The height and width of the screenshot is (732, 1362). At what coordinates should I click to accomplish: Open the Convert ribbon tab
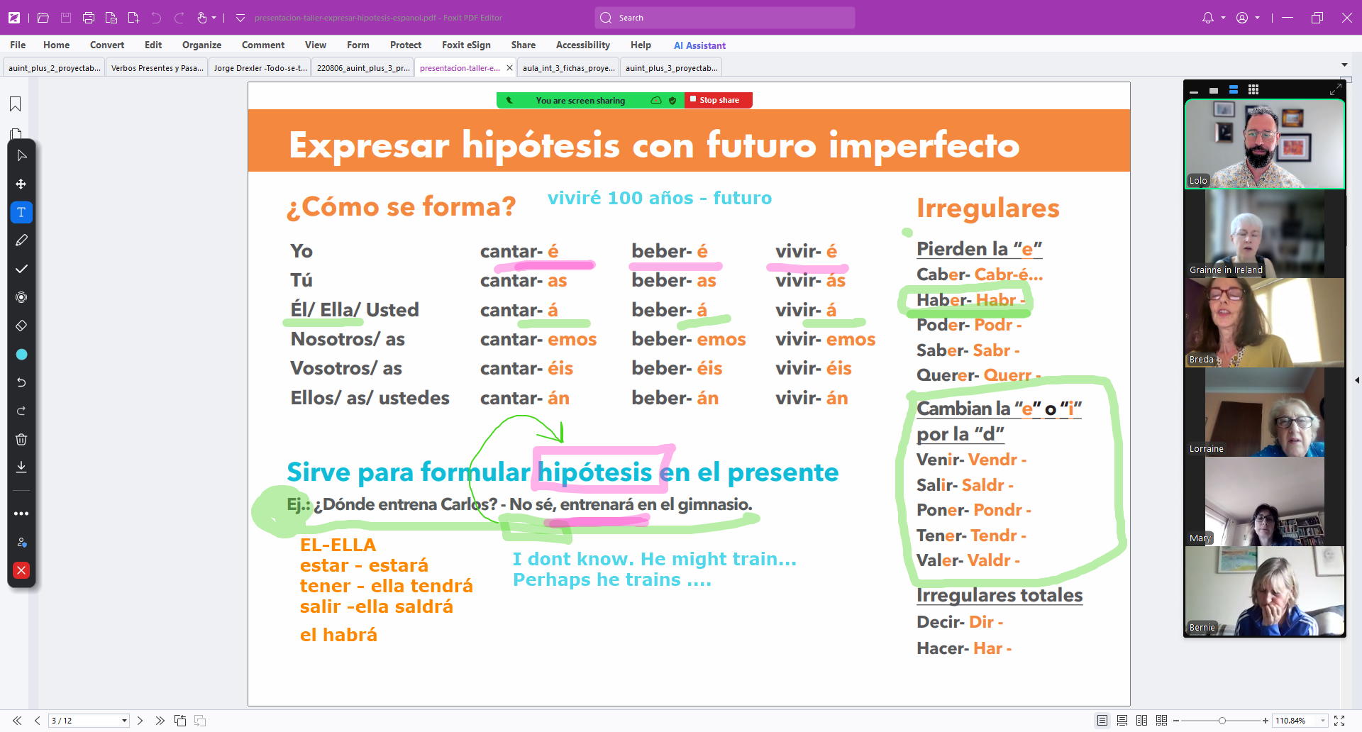tap(107, 45)
